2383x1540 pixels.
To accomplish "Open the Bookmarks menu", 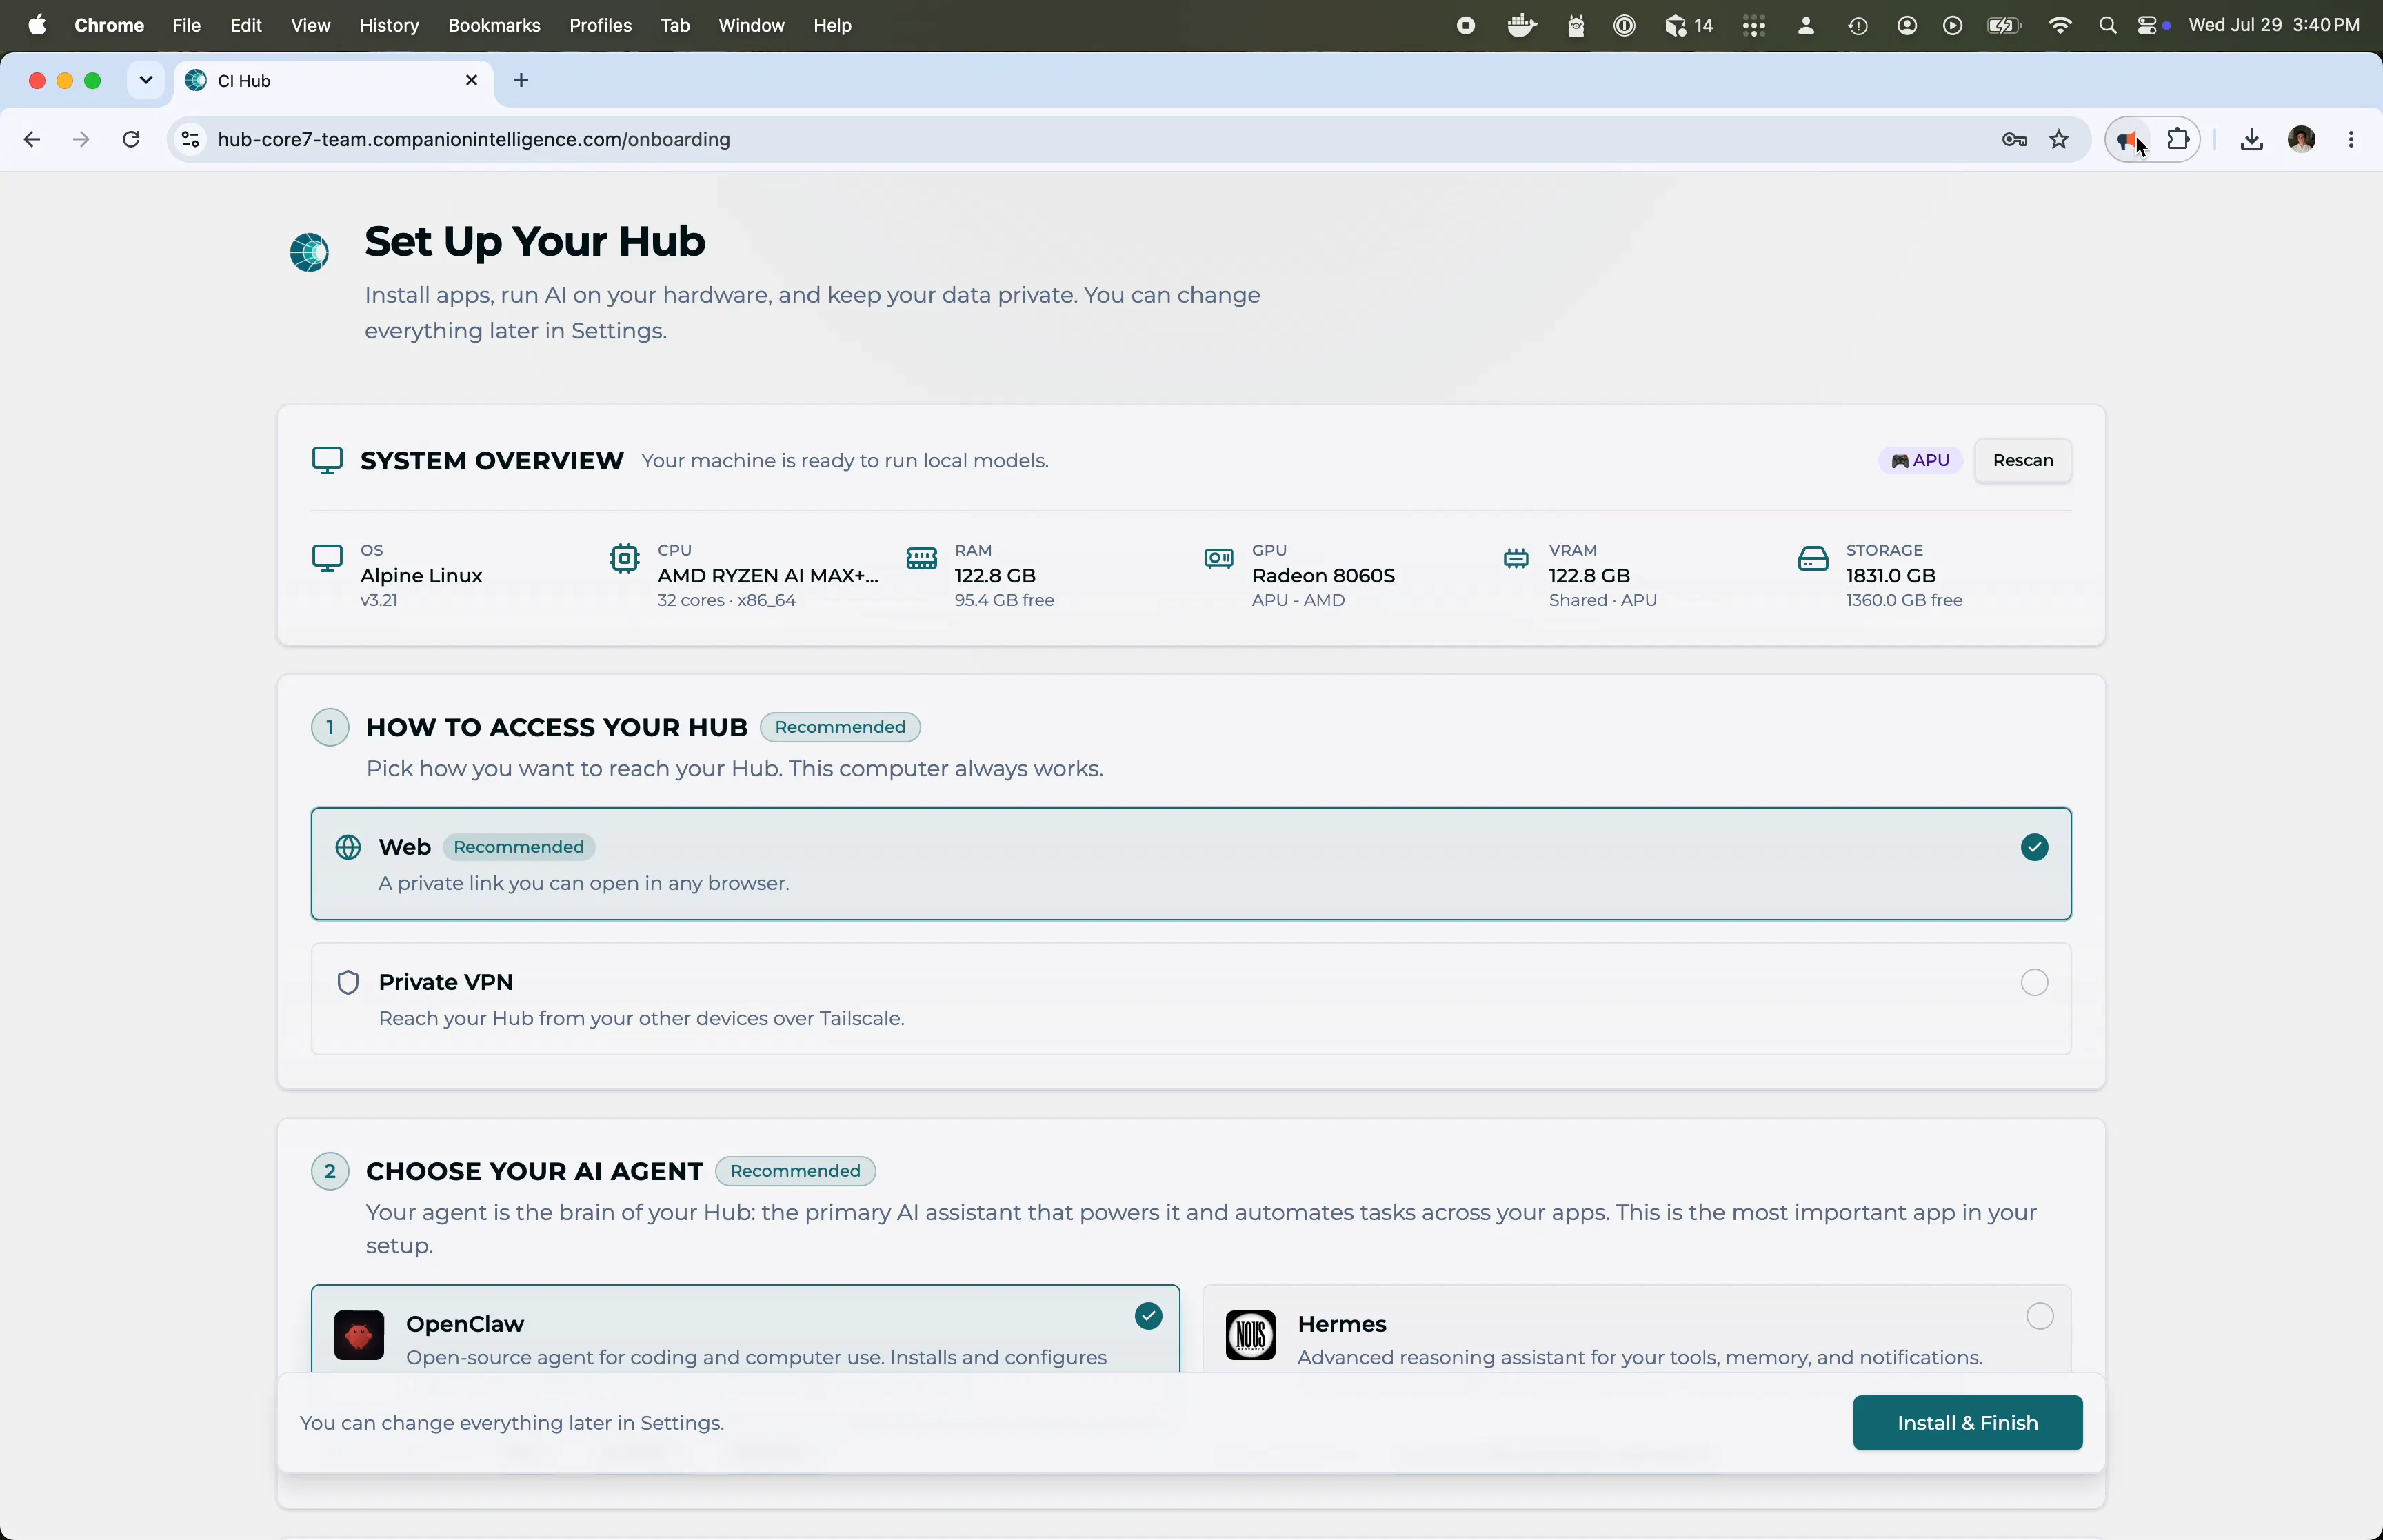I will (494, 26).
